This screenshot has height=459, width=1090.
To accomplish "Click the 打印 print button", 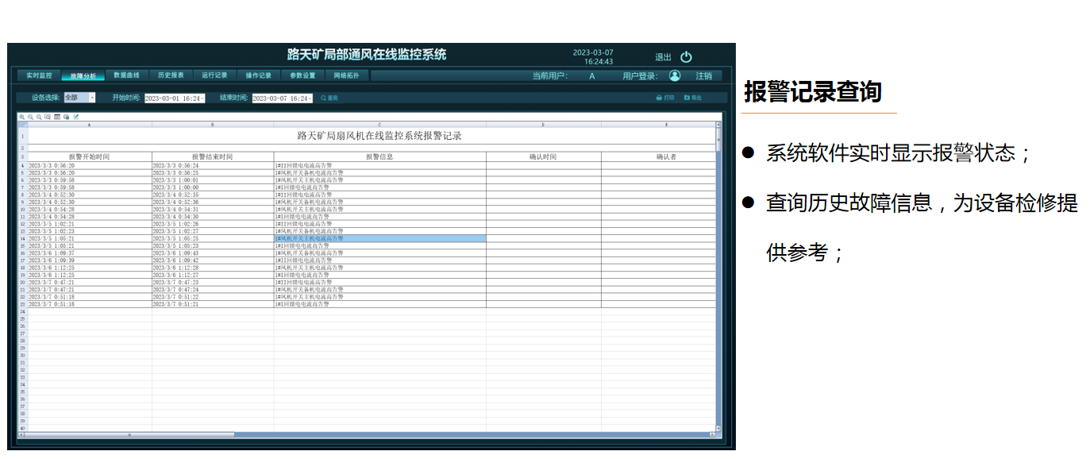I will 664,98.
